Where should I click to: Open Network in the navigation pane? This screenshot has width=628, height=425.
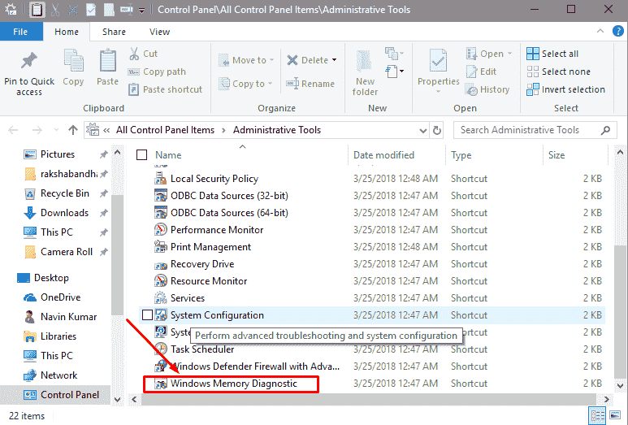[58, 375]
